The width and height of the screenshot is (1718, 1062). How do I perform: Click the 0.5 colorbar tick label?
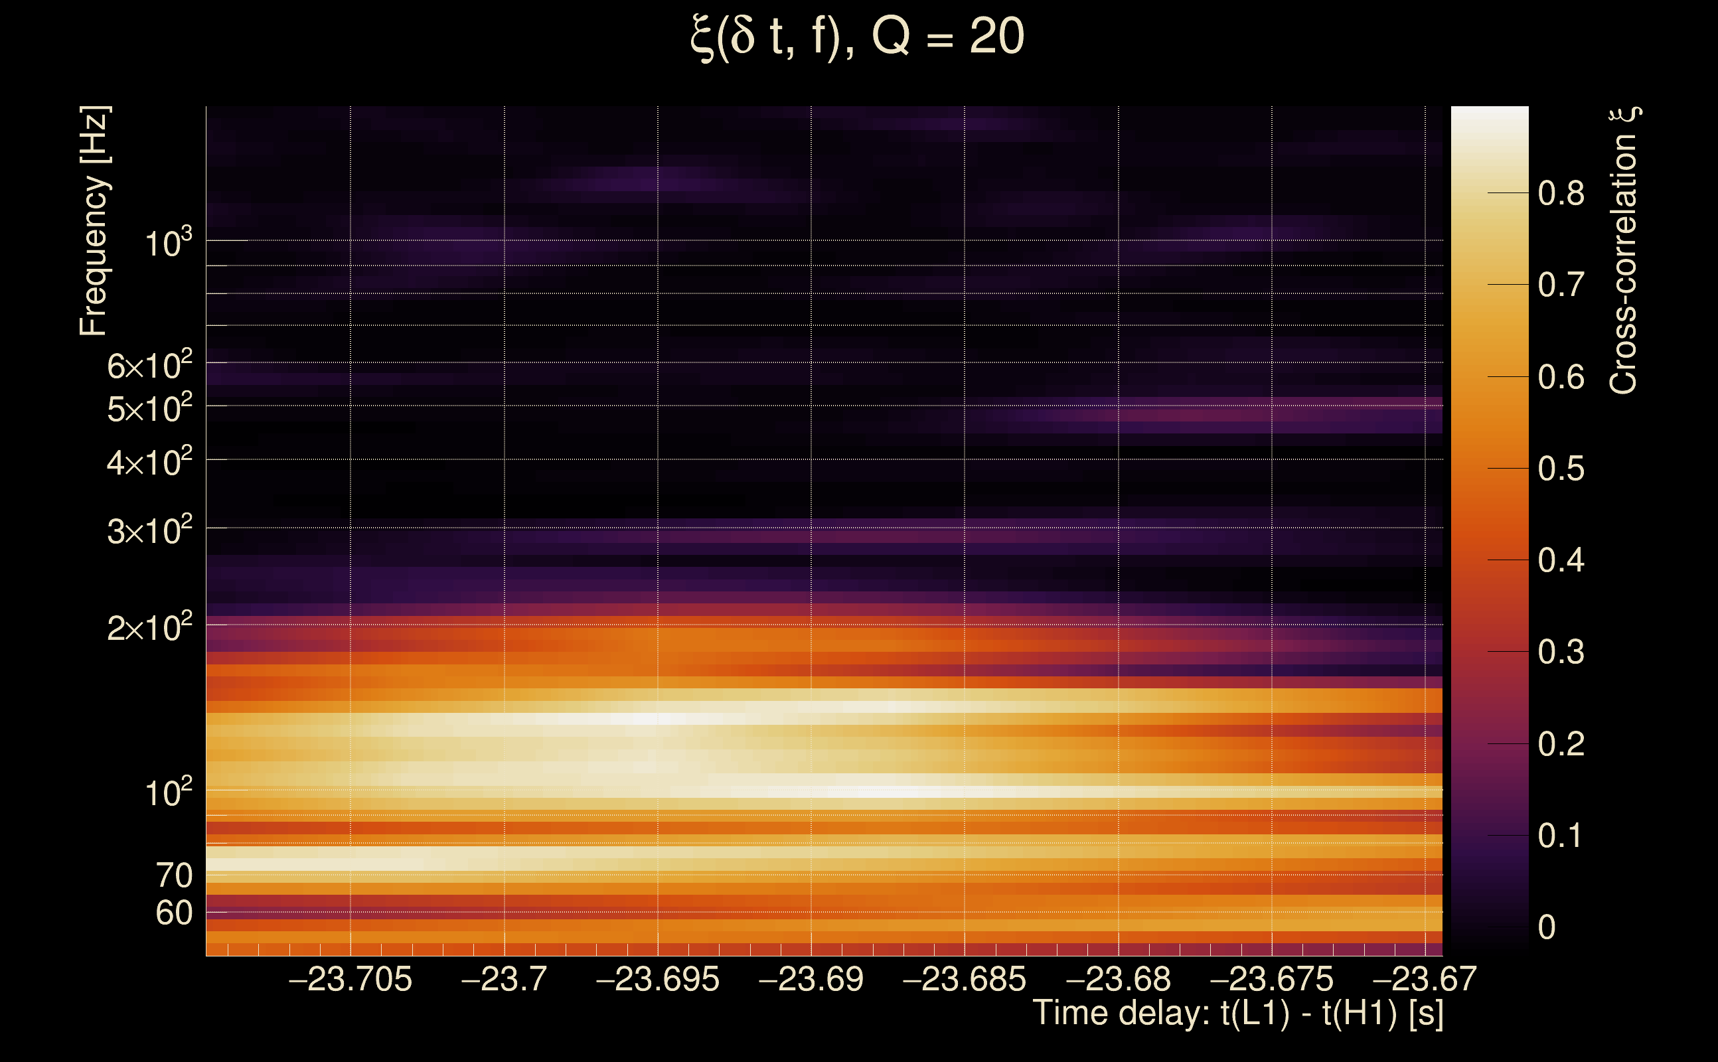pos(1561,469)
